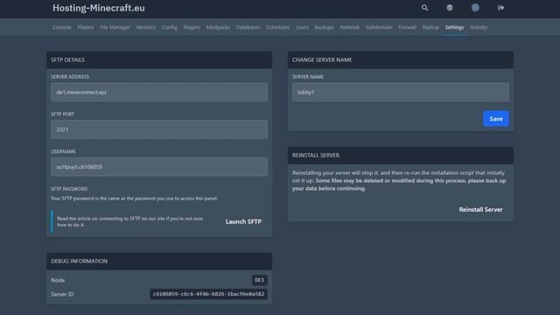Click the Server Address field

click(x=159, y=92)
